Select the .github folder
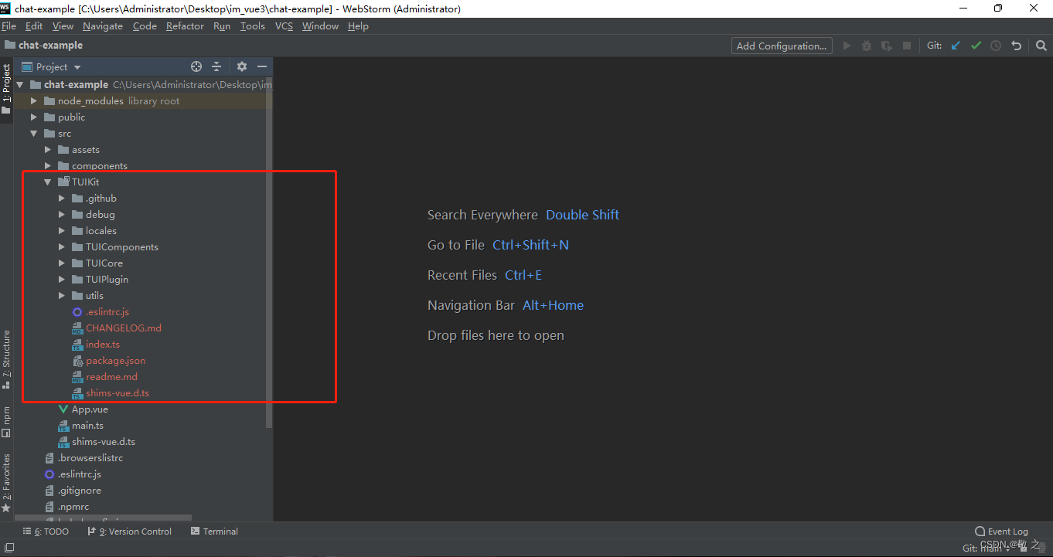1053x557 pixels. [94, 199]
